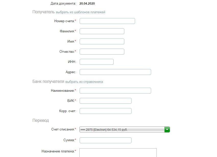Expand the Счет списания account selector
The height and width of the screenshot is (157, 217).
click(x=123, y=129)
